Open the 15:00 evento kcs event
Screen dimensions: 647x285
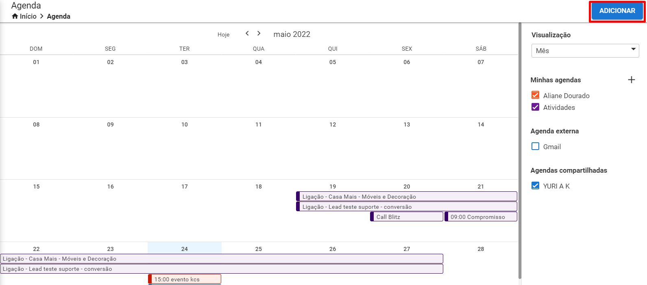185,279
